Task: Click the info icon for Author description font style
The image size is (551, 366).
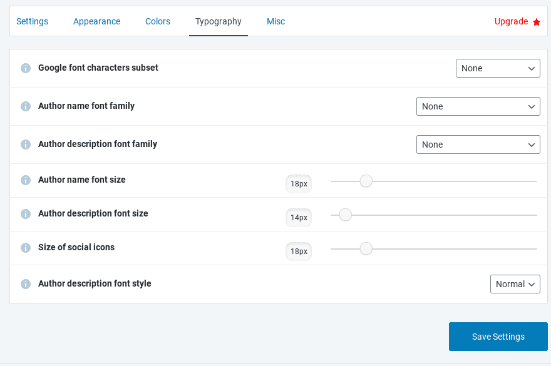Action: pos(25,283)
